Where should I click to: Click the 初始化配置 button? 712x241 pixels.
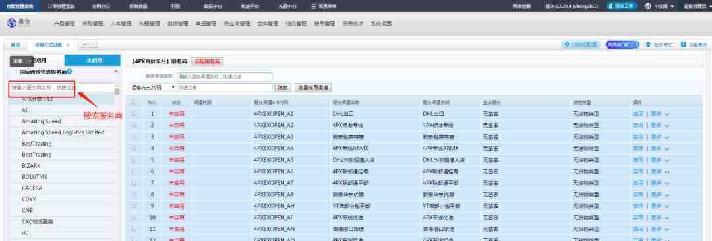point(581,45)
